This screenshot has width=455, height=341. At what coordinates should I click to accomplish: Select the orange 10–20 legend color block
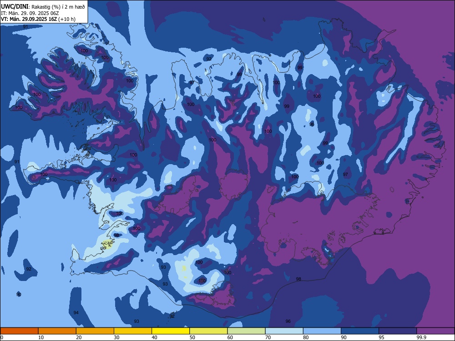pyautogui.click(x=57, y=331)
